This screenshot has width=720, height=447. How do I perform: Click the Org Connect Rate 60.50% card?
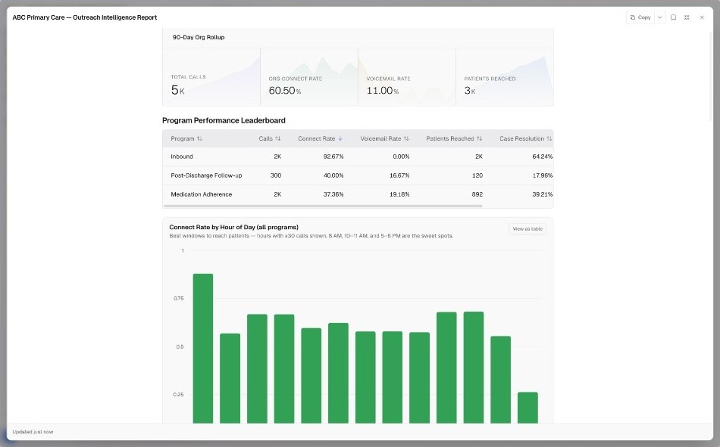(309, 77)
